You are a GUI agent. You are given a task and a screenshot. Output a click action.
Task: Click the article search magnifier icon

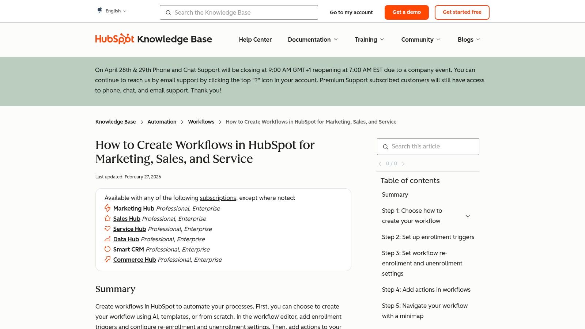coord(385,147)
